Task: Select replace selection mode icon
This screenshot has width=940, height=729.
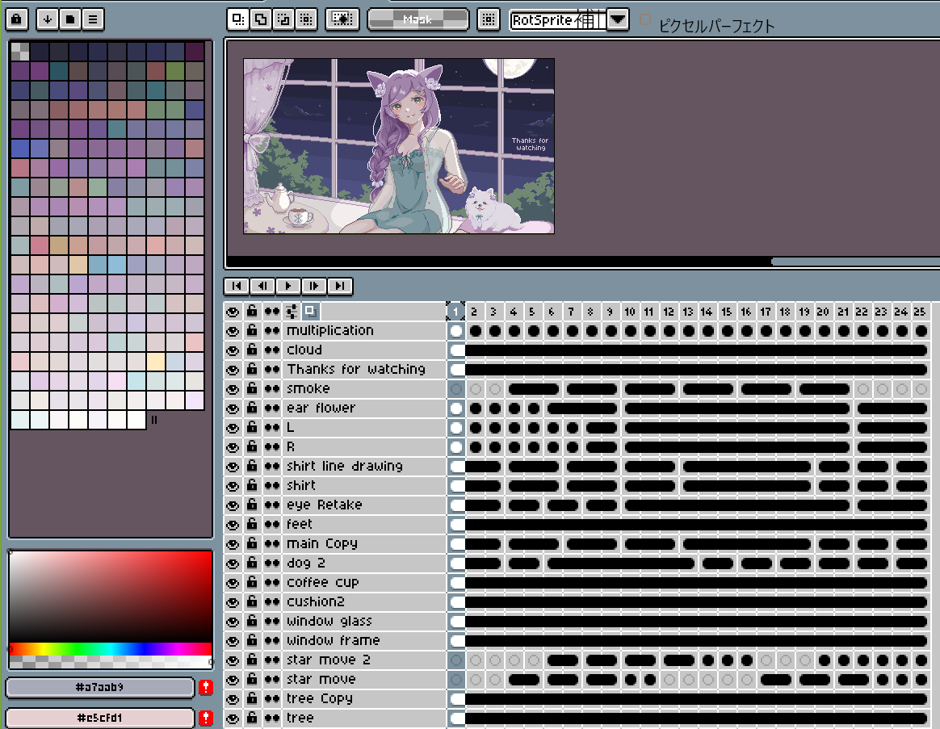Action: [238, 19]
